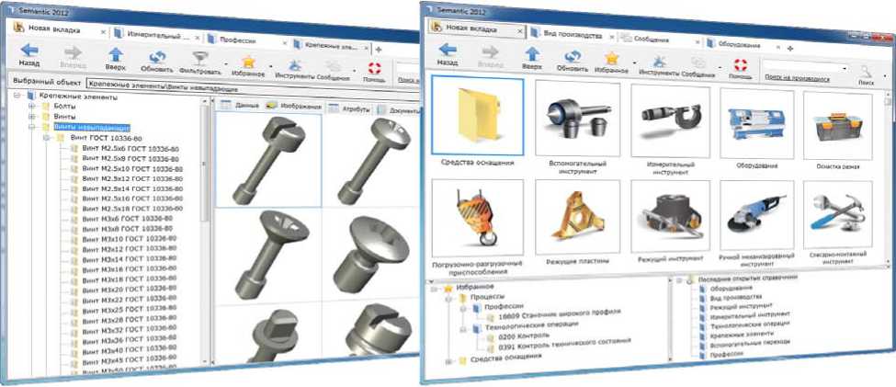Click Избранное star in right window
The image size is (896, 387).
pyautogui.click(x=611, y=58)
